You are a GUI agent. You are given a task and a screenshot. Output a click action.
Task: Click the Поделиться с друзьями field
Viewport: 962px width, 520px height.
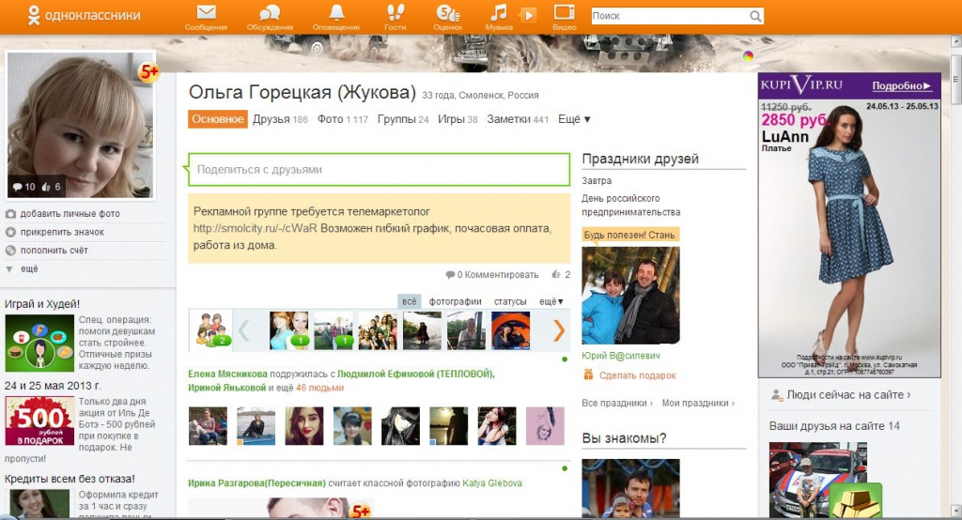(380, 169)
